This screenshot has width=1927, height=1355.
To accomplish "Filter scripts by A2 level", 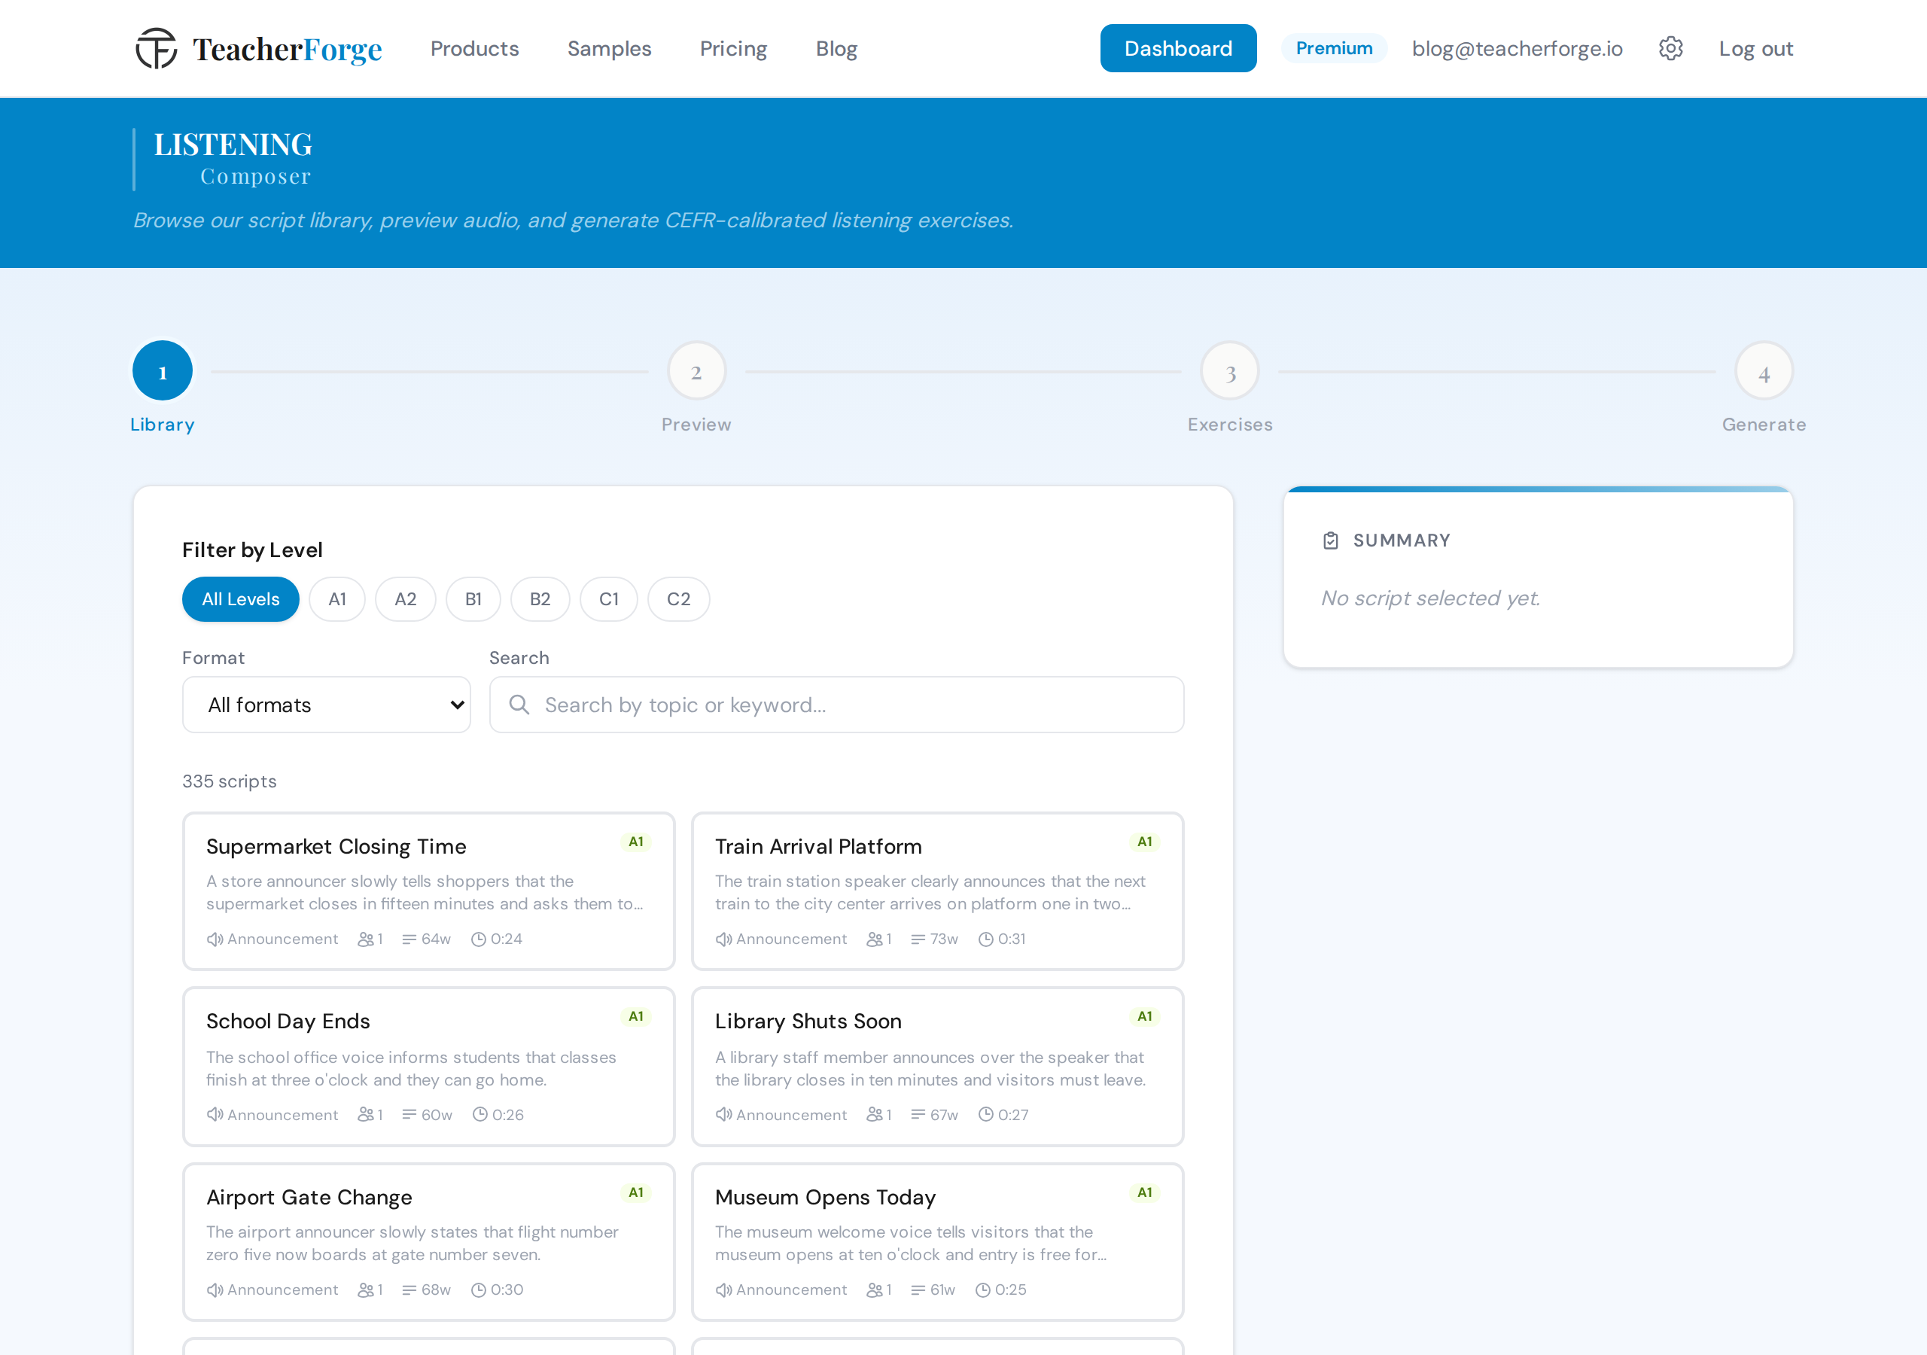I will point(406,598).
